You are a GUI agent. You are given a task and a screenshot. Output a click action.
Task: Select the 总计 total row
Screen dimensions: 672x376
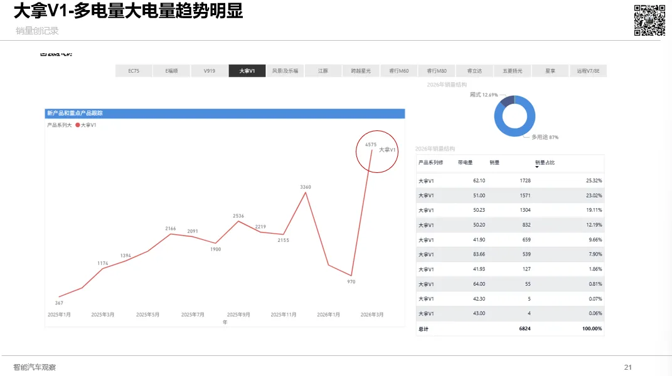(423, 328)
